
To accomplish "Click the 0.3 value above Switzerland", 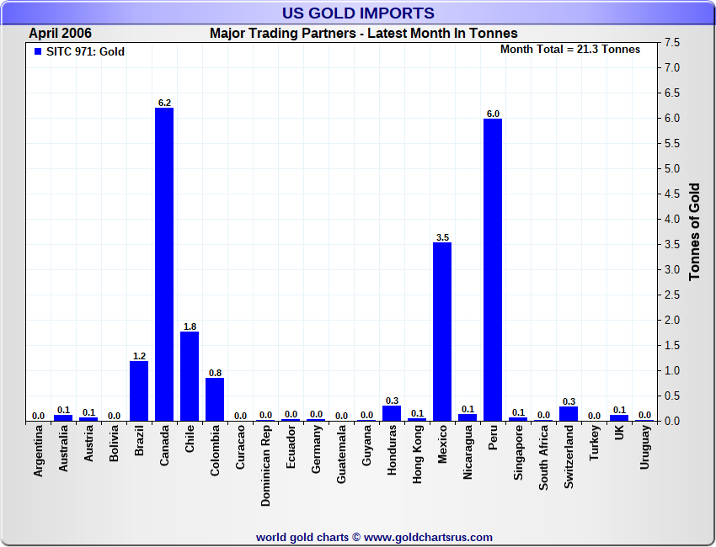I will (x=569, y=401).
